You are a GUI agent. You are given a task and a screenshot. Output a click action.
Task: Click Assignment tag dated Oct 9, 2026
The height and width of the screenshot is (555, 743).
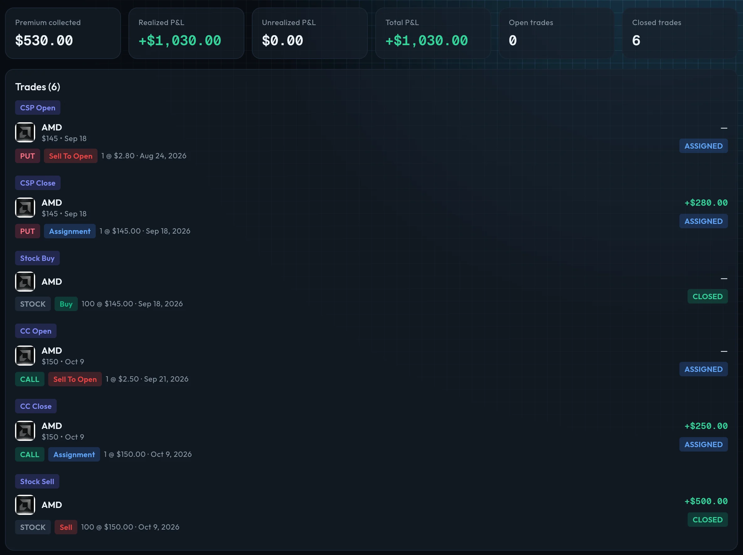[74, 455]
